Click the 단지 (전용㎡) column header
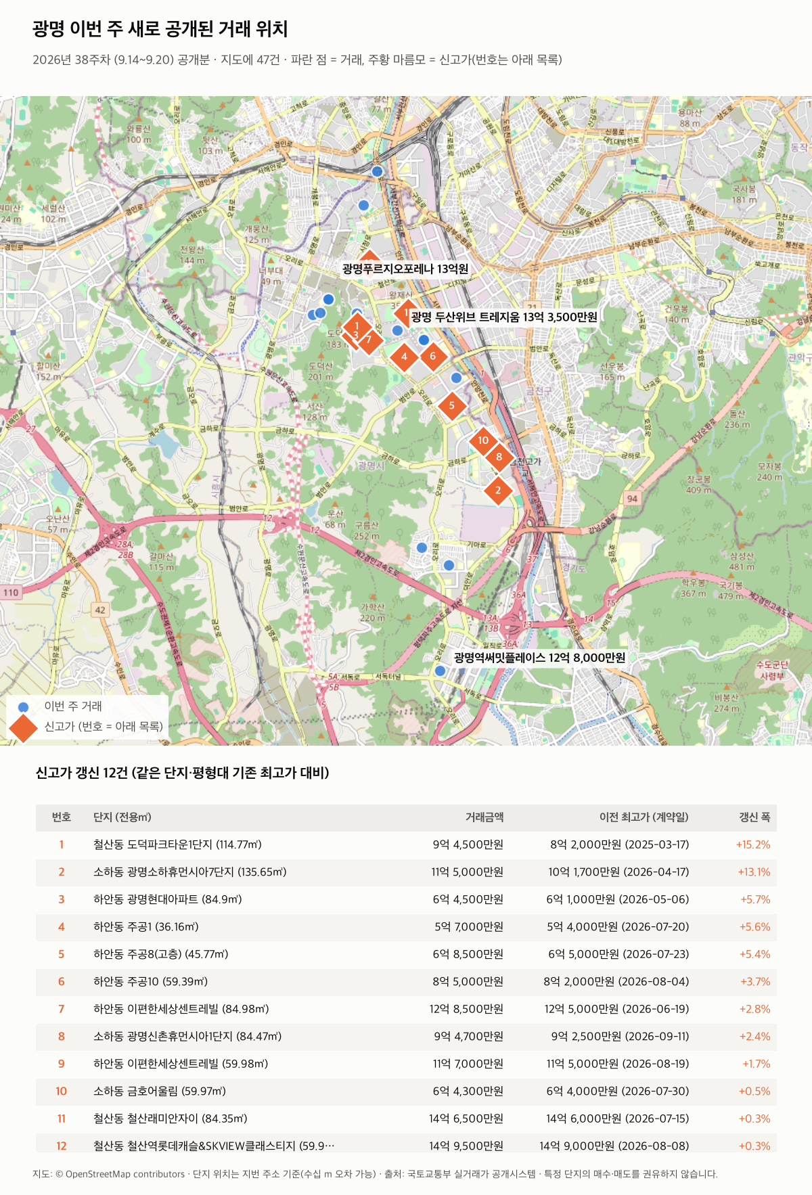The image size is (812, 1195). pyautogui.click(x=122, y=817)
